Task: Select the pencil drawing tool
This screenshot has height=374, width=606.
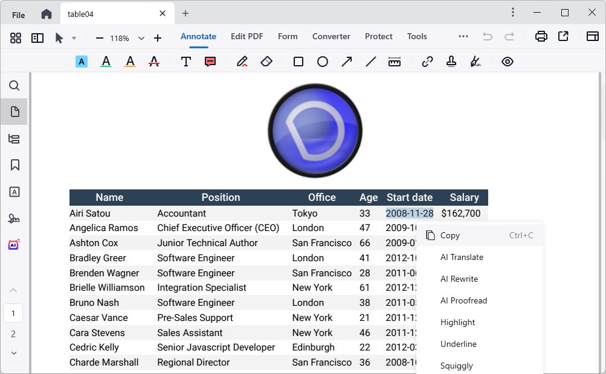Action: [x=242, y=62]
